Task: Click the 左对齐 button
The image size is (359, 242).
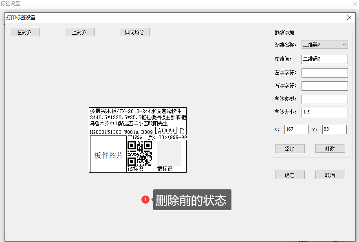Action: pyautogui.click(x=24, y=32)
